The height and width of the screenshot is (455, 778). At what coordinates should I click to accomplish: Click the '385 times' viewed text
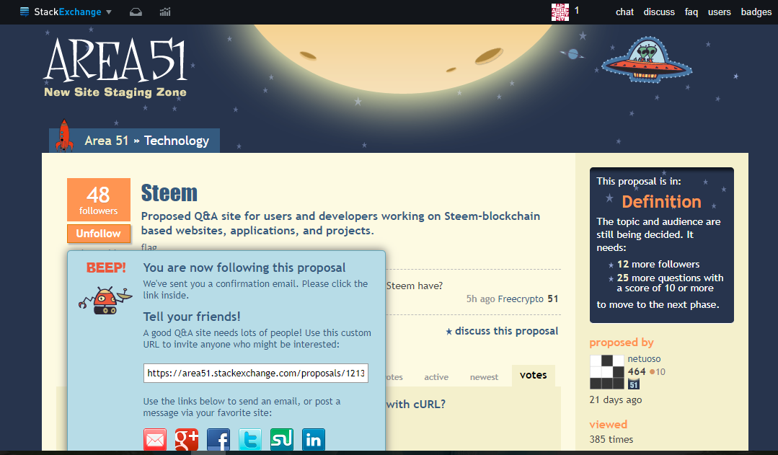(x=611, y=439)
